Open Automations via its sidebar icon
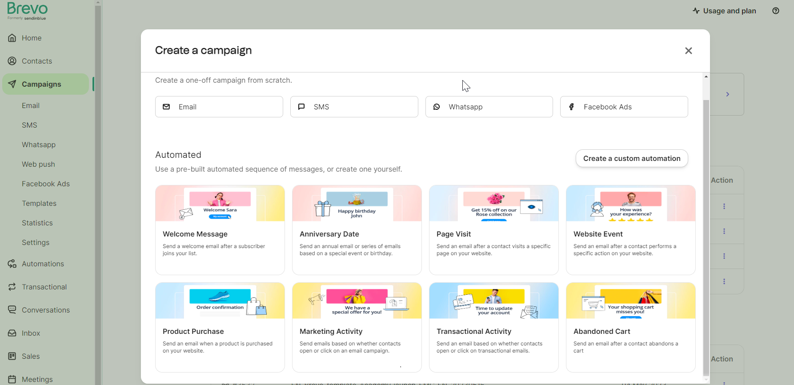The width and height of the screenshot is (794, 385). pos(12,264)
